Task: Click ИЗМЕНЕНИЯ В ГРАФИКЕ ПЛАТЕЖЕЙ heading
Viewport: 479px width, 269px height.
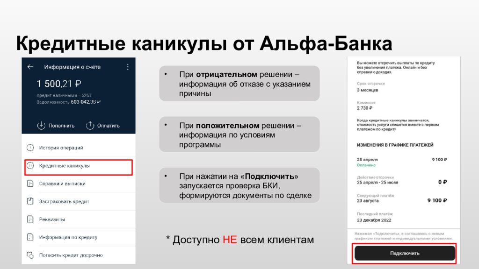Action: click(x=395, y=145)
